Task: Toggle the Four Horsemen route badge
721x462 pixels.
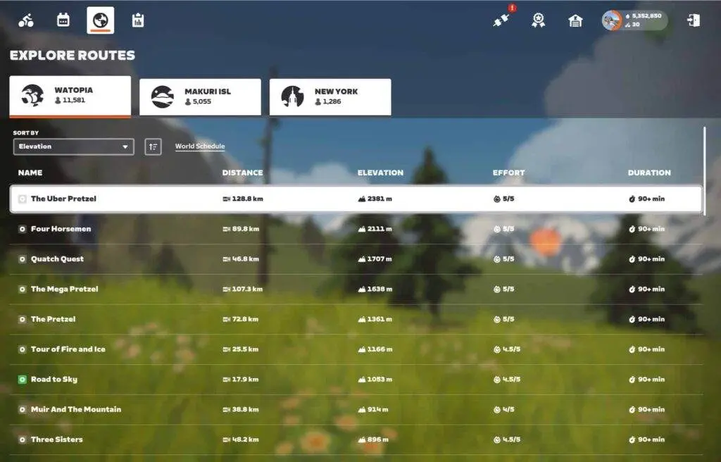Action: coord(22,229)
